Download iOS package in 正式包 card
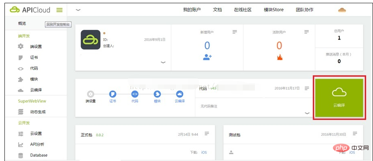The width and height of the screenshot is (373, 161). 204,153
